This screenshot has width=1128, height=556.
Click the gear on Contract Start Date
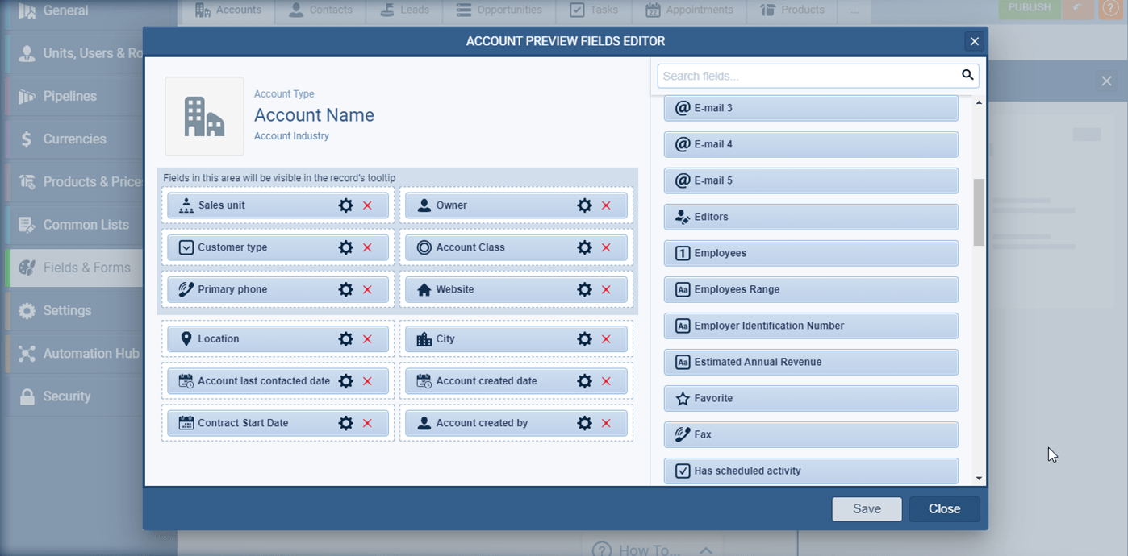click(346, 423)
